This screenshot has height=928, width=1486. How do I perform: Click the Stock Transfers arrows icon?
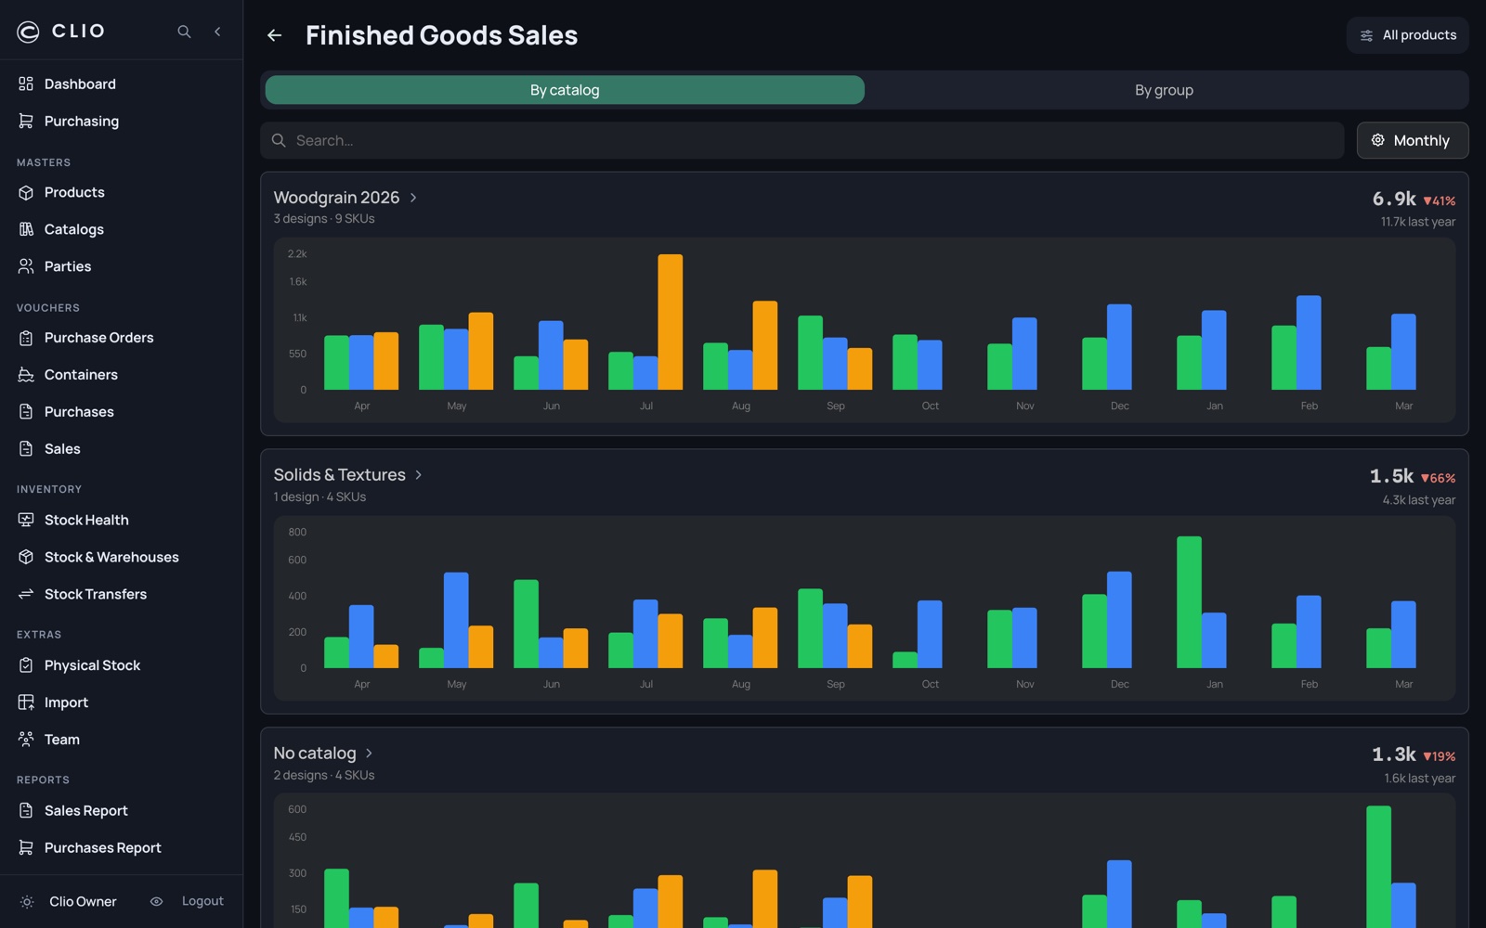(26, 594)
